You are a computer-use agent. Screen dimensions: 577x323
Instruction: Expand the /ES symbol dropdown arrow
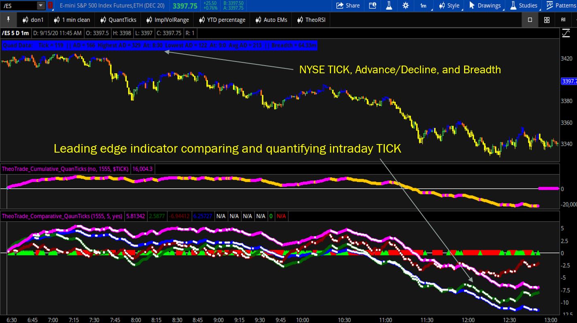(x=41, y=6)
